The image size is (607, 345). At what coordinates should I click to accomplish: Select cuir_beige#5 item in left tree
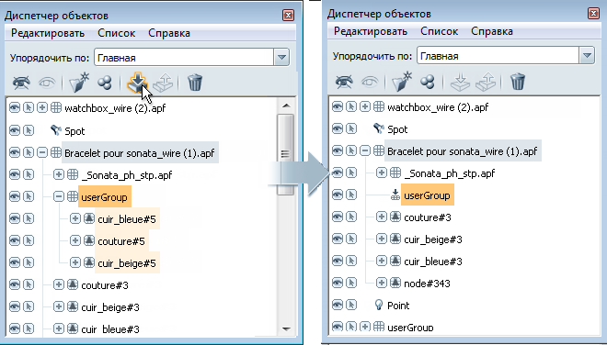point(127,263)
